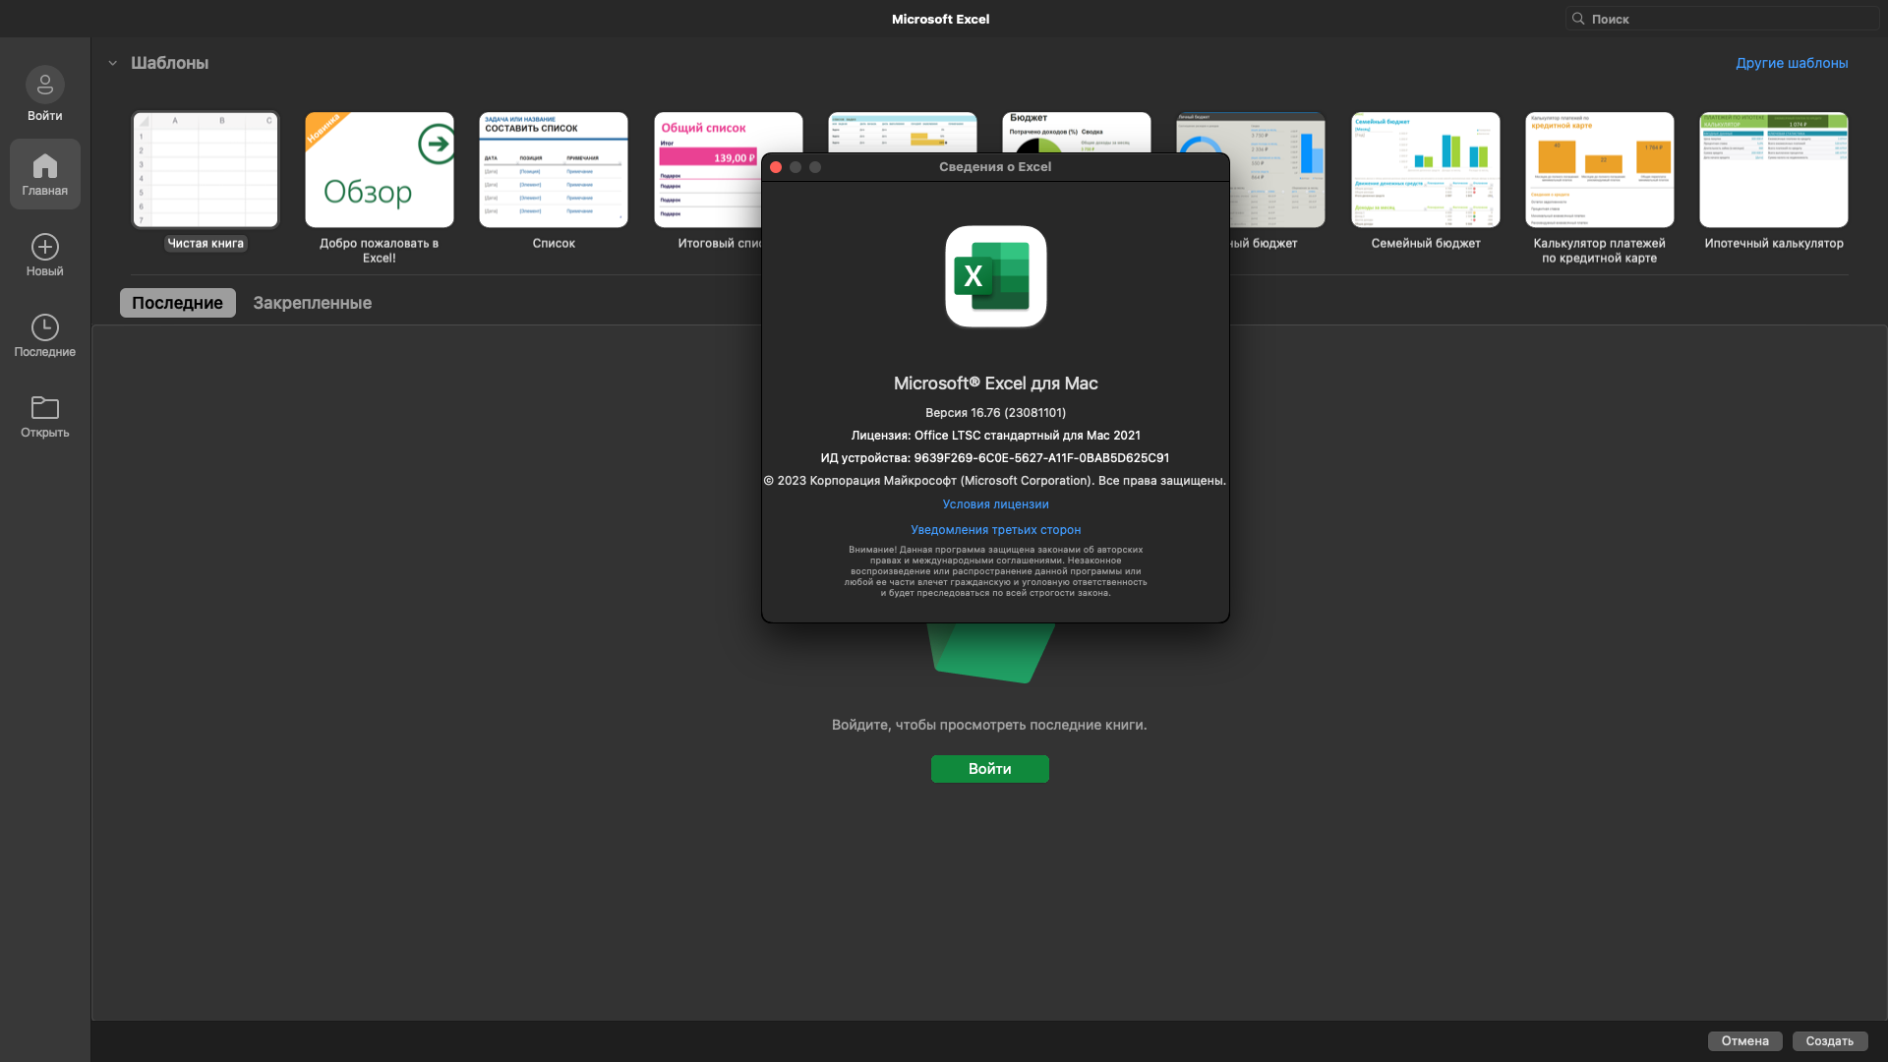Click the search magnifier icon
This screenshot has height=1062, width=1888.
(x=1578, y=19)
